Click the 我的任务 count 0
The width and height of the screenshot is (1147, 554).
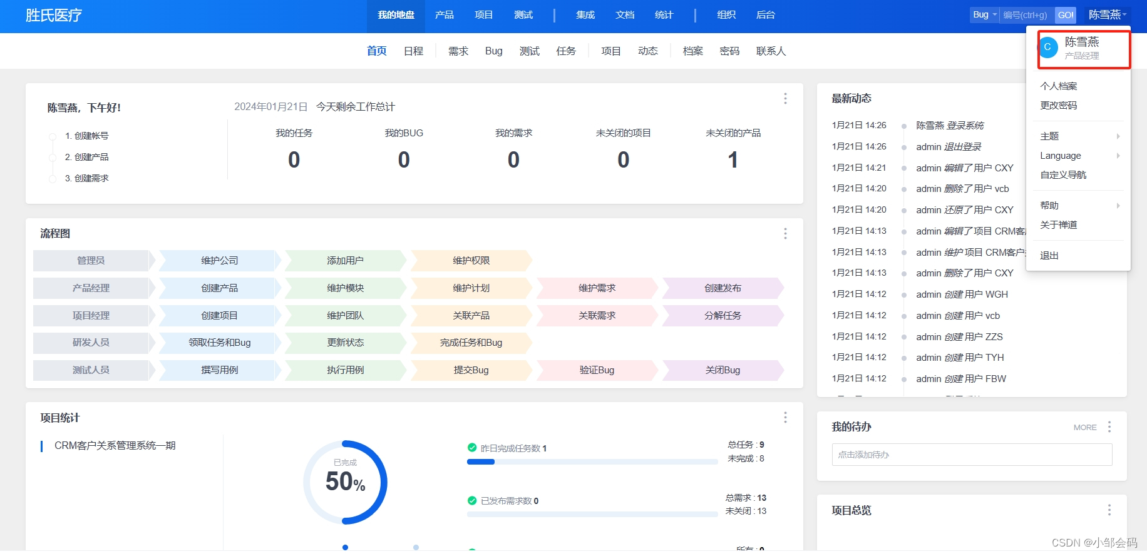(x=294, y=160)
